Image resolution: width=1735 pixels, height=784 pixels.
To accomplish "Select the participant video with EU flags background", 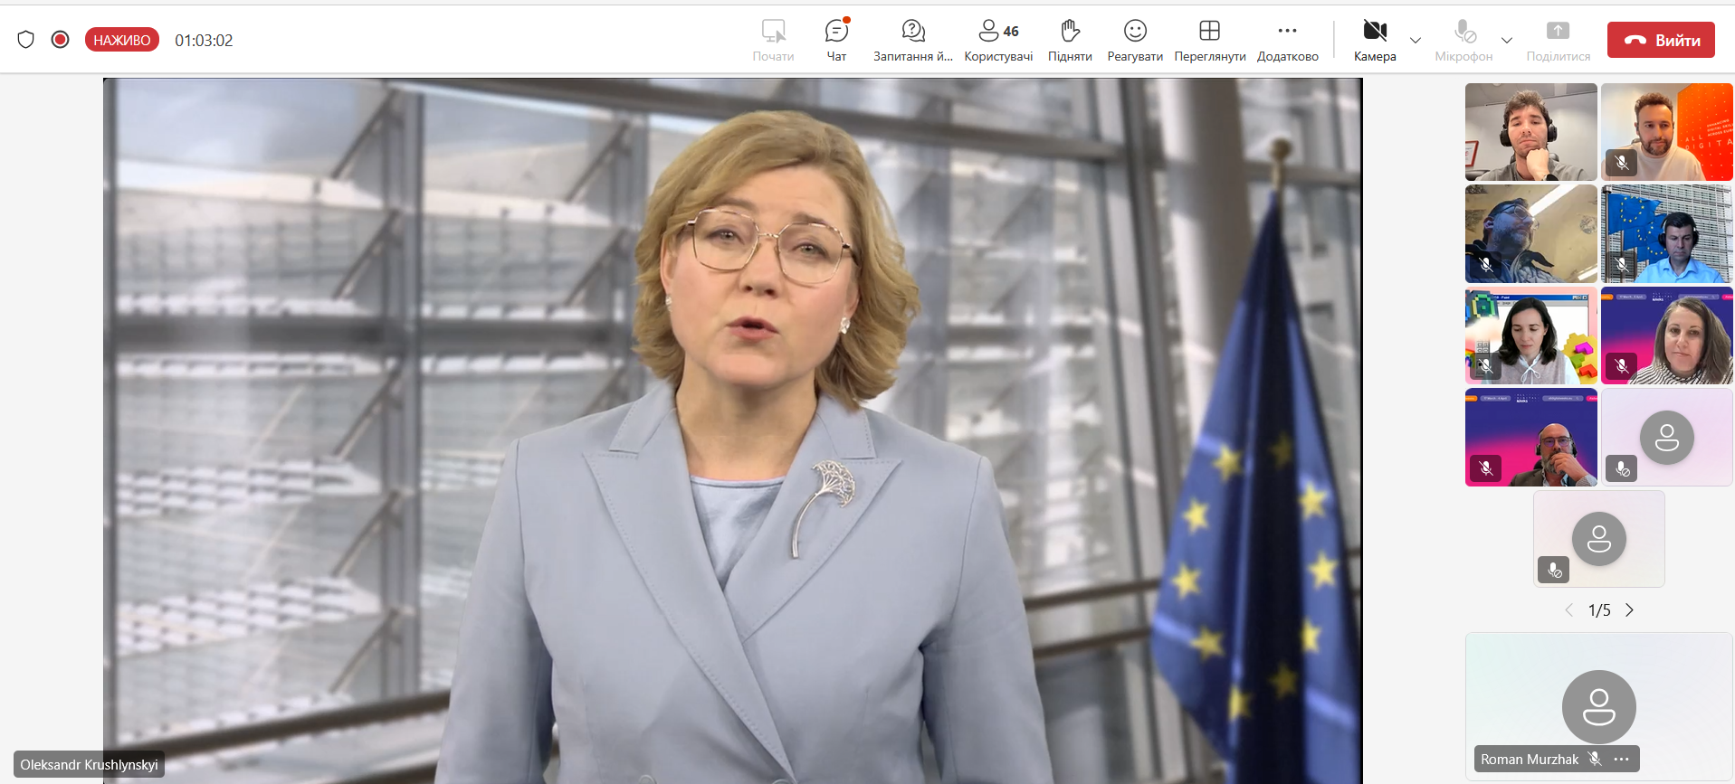I will coord(1667,234).
